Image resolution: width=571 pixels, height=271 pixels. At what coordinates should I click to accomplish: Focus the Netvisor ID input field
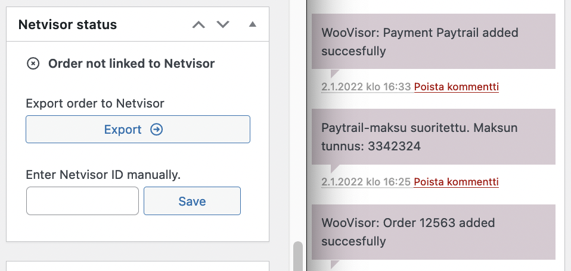pos(82,201)
